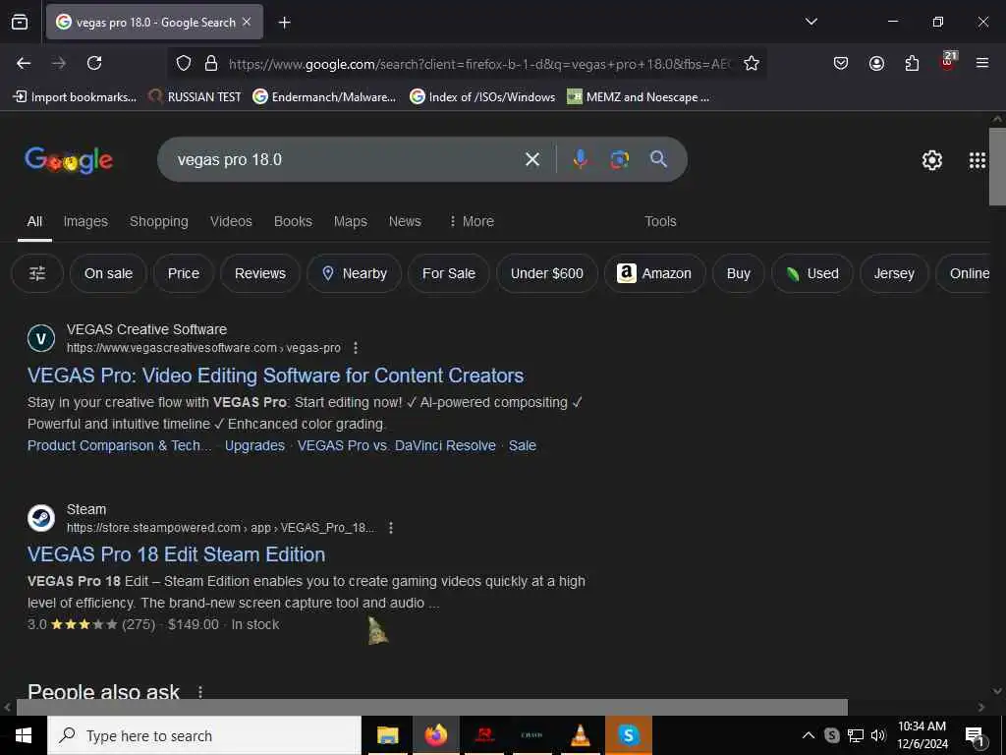Go back with the browser back arrow

point(24,63)
